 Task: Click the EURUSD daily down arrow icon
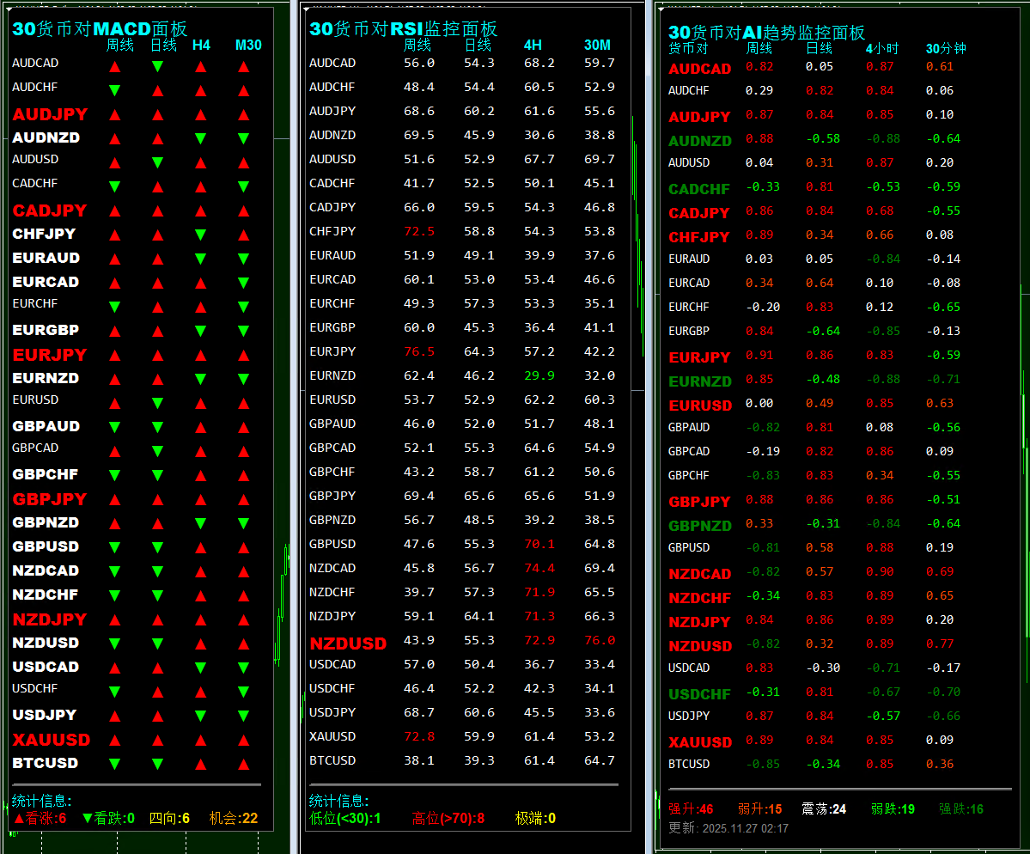click(158, 402)
